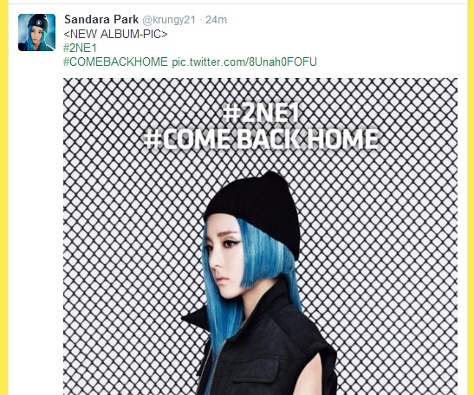Click empty white area below avatar
Screen dimensions: 474x395
point(36,211)
